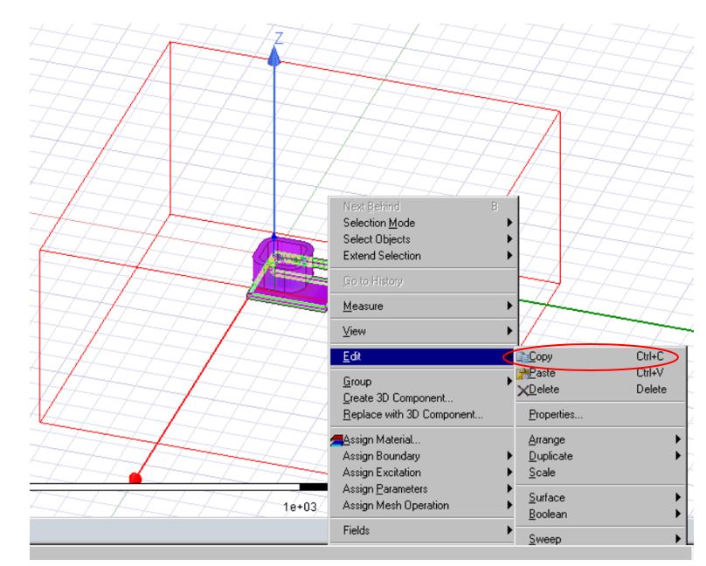Open Assign Boundary submenu
The height and width of the screenshot is (566, 706).
422,456
